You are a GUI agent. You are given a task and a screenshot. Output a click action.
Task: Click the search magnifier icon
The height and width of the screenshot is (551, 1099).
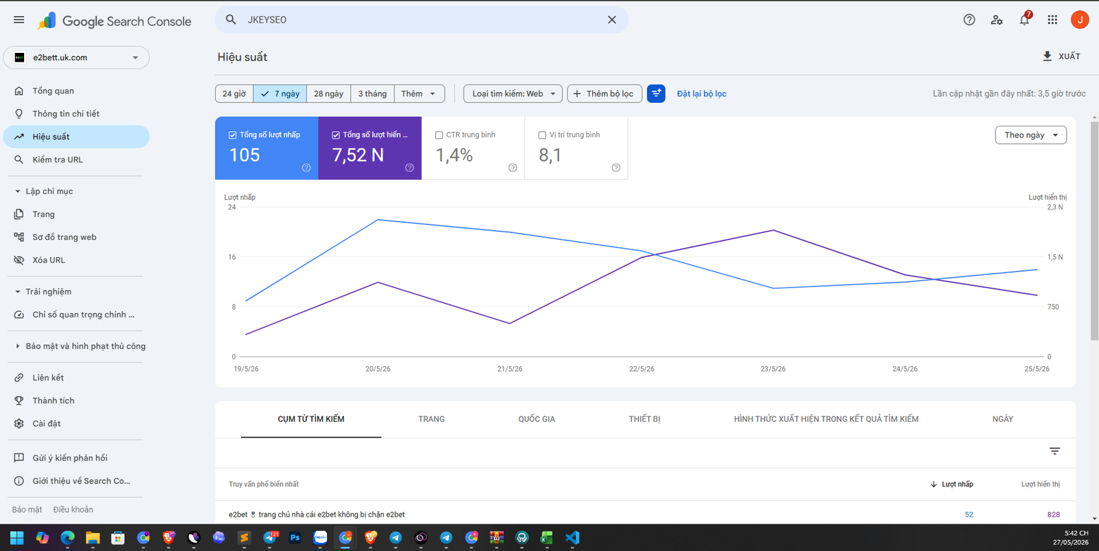tap(231, 20)
